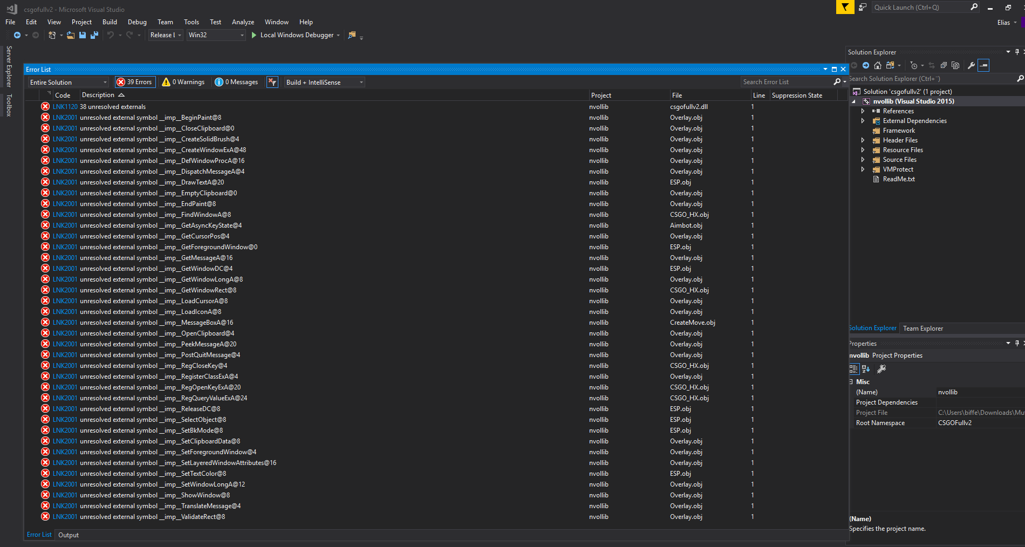Switch to the Output tab
This screenshot has width=1025, height=547.
pos(69,535)
